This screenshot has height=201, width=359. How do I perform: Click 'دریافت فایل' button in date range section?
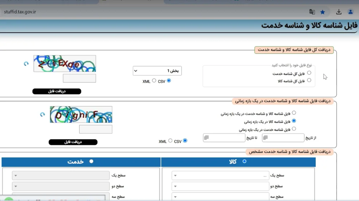click(x=73, y=142)
